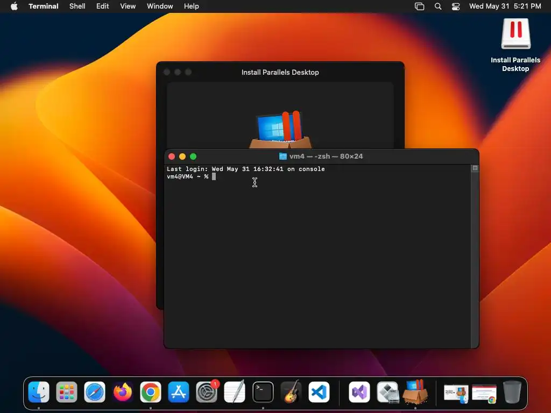Open Visual Studio Code from the Dock
The width and height of the screenshot is (551, 413).
(319, 392)
